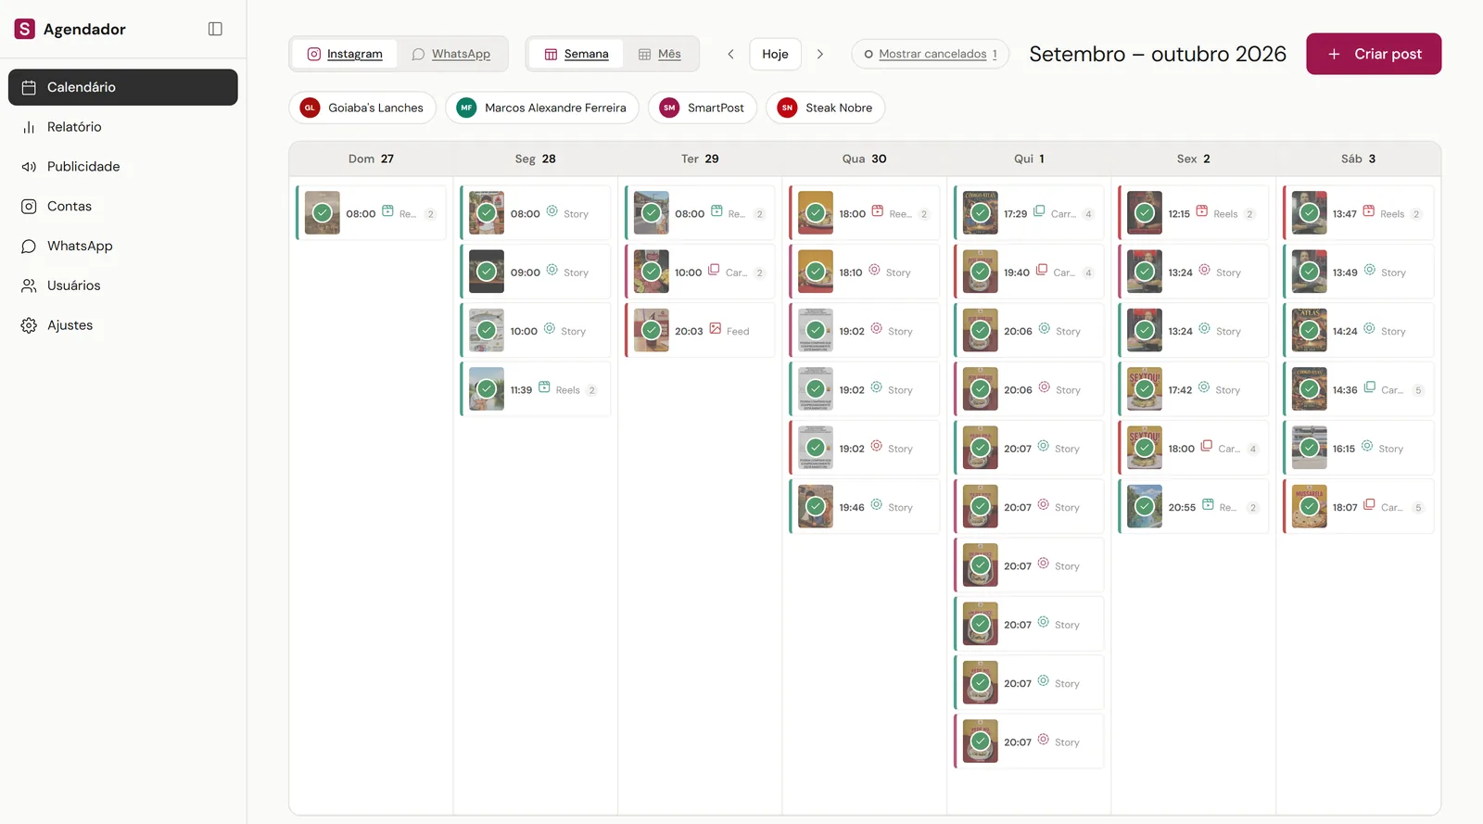Click the thumbnail of Saturday's 13:47 Reels

pos(1310,213)
